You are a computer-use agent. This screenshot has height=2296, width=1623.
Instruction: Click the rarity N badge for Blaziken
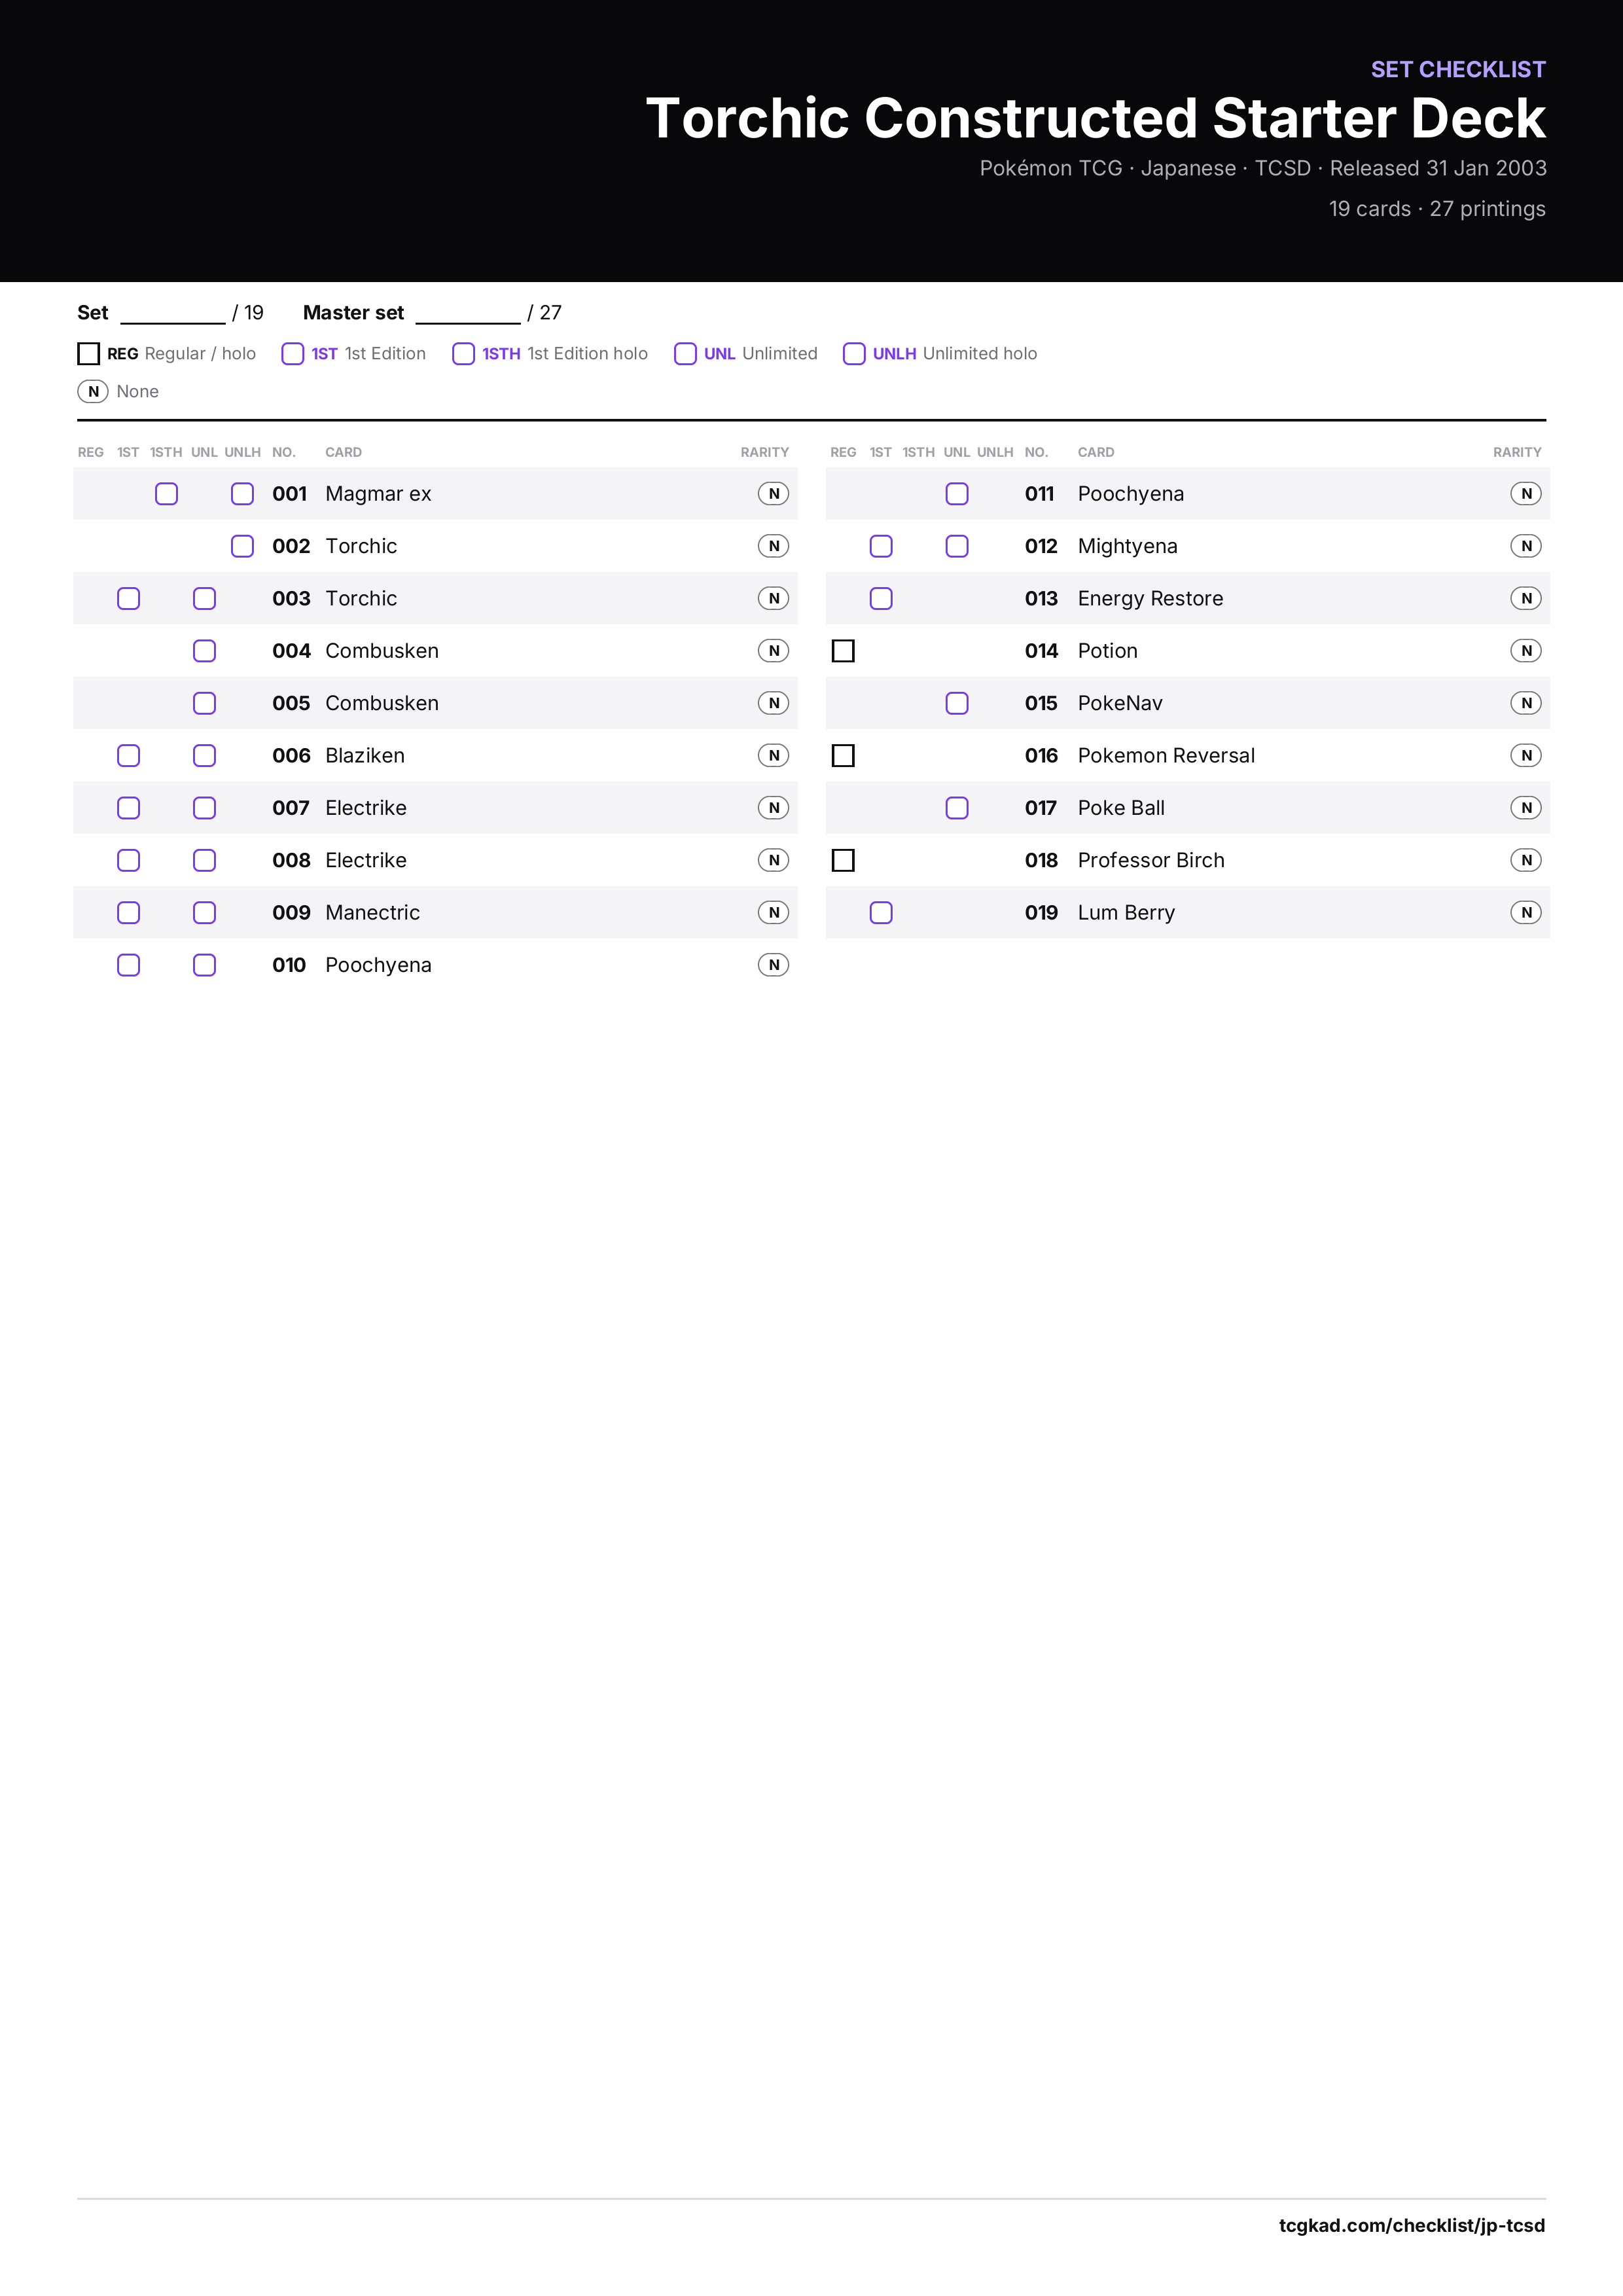(x=773, y=755)
